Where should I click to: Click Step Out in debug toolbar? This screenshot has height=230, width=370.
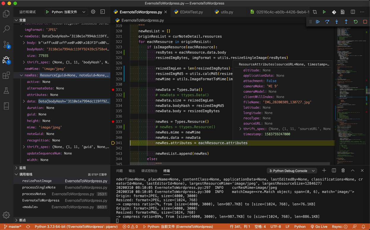click(x=346, y=22)
